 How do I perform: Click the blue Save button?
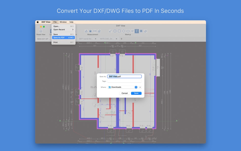136,93
